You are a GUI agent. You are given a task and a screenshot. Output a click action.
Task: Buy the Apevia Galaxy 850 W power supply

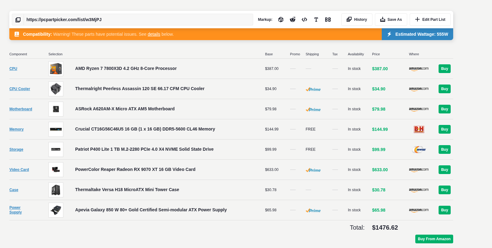pyautogui.click(x=444, y=210)
